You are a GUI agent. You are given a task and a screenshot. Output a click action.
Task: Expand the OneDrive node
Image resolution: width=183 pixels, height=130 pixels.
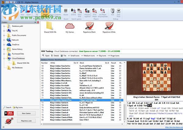tap(4, 45)
